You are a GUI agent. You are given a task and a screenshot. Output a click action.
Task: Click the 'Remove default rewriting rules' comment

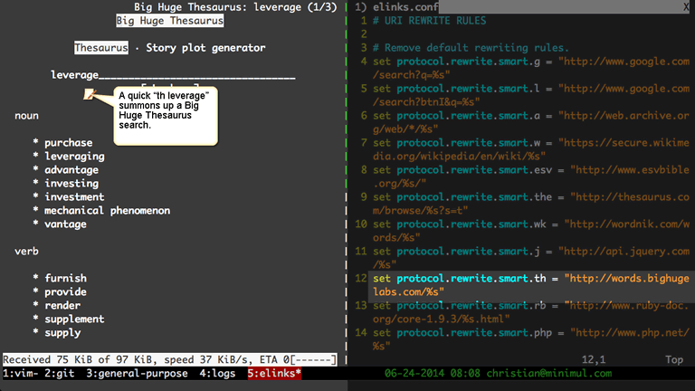pos(471,48)
